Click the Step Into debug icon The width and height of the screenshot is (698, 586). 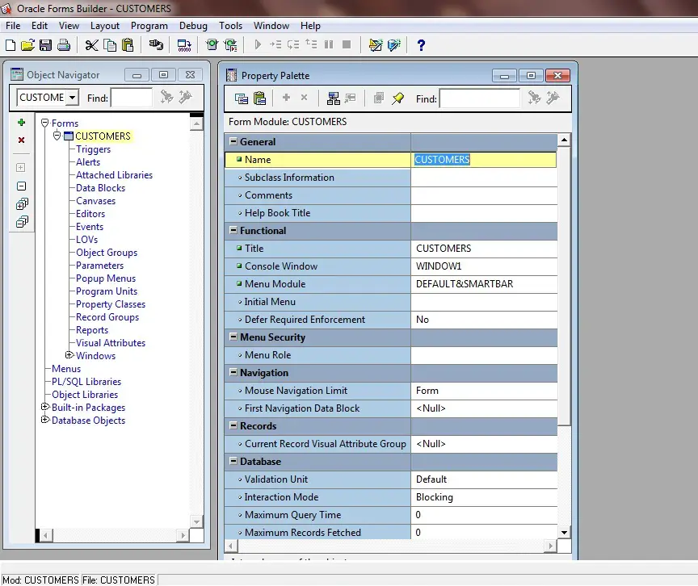275,44
